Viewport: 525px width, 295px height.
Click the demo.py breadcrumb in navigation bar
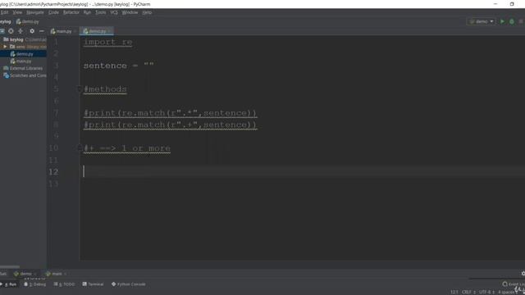pos(27,22)
